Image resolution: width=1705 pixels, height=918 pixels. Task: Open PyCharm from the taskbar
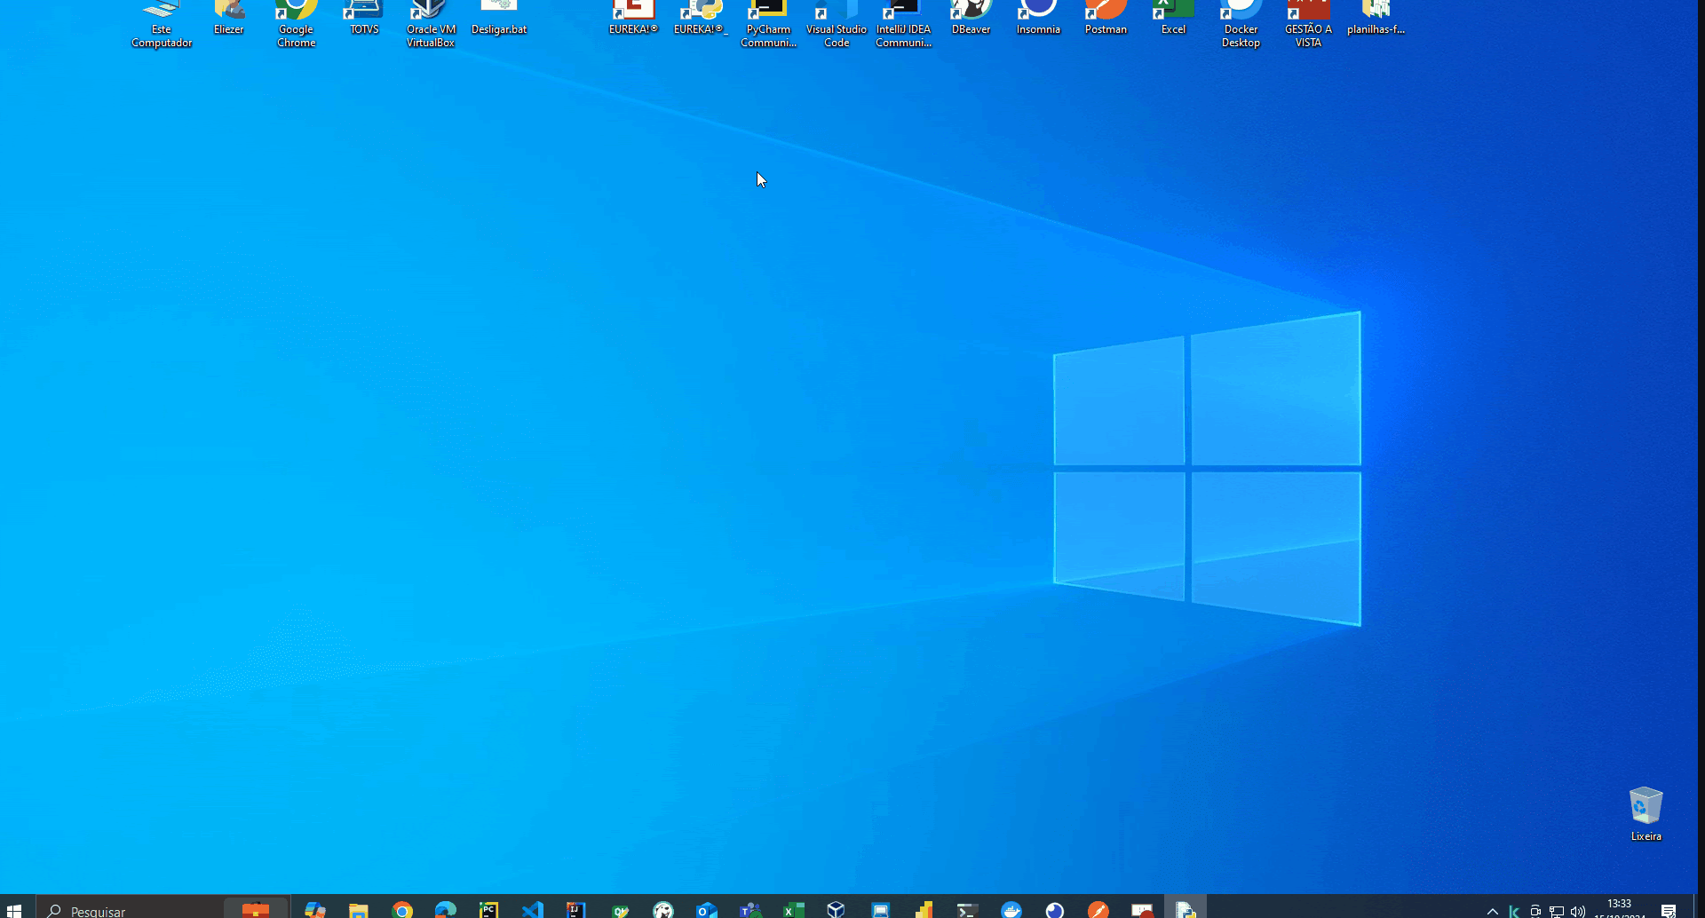pos(489,909)
